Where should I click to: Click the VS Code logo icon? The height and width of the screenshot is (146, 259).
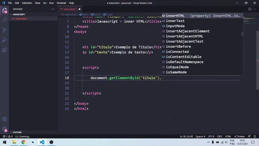click(x=4, y=3)
